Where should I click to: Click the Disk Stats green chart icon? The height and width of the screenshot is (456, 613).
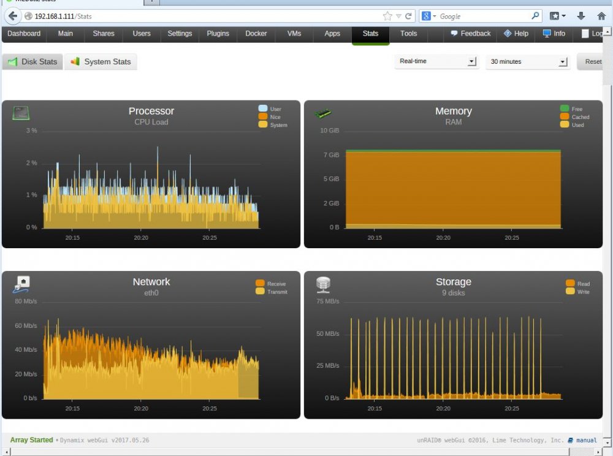(12, 62)
